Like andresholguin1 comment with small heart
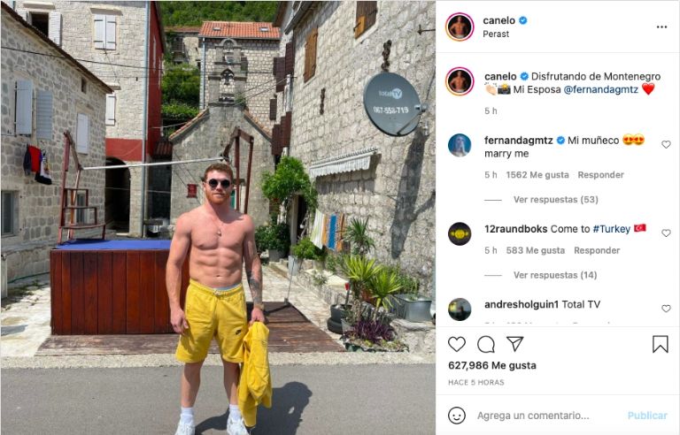Viewport: 680px width, 435px height. point(666,309)
